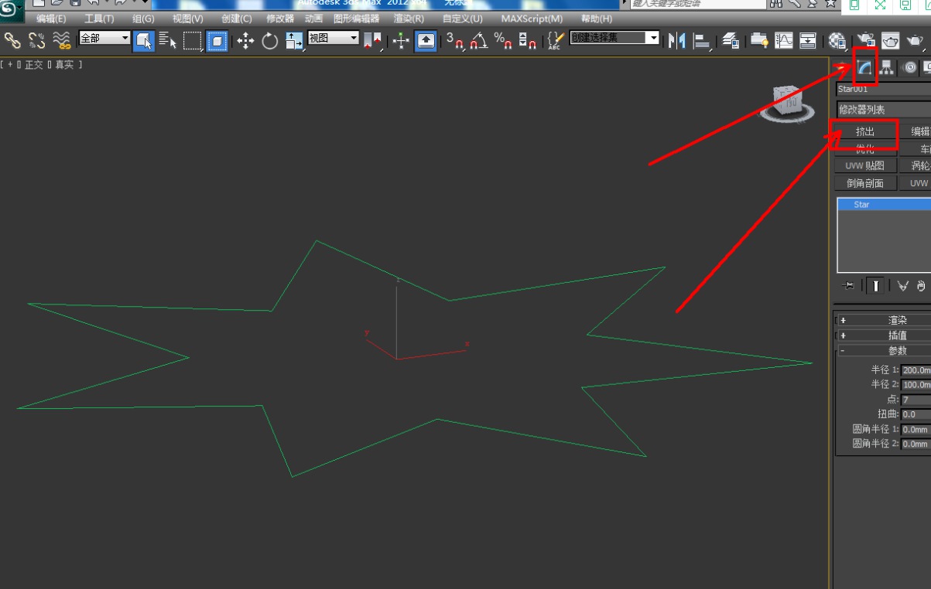Switch to the Motion command panel
This screenshot has height=589, width=931.
[x=910, y=68]
